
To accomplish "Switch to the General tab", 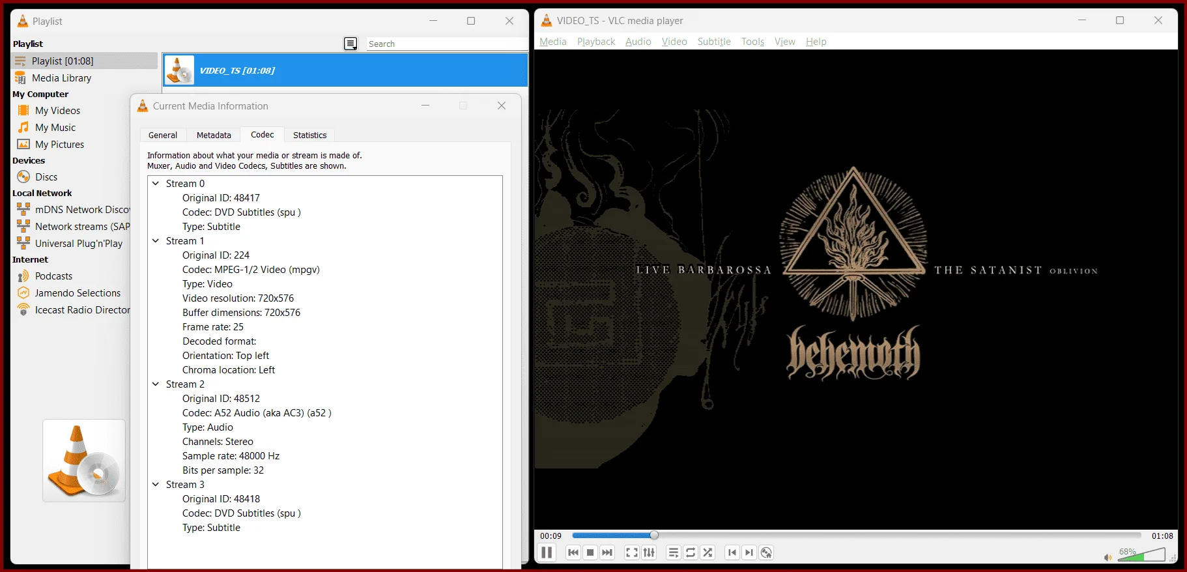I will coord(163,135).
